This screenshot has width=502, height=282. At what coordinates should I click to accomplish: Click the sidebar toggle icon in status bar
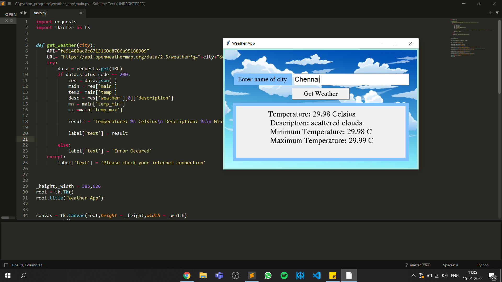(x=6, y=265)
